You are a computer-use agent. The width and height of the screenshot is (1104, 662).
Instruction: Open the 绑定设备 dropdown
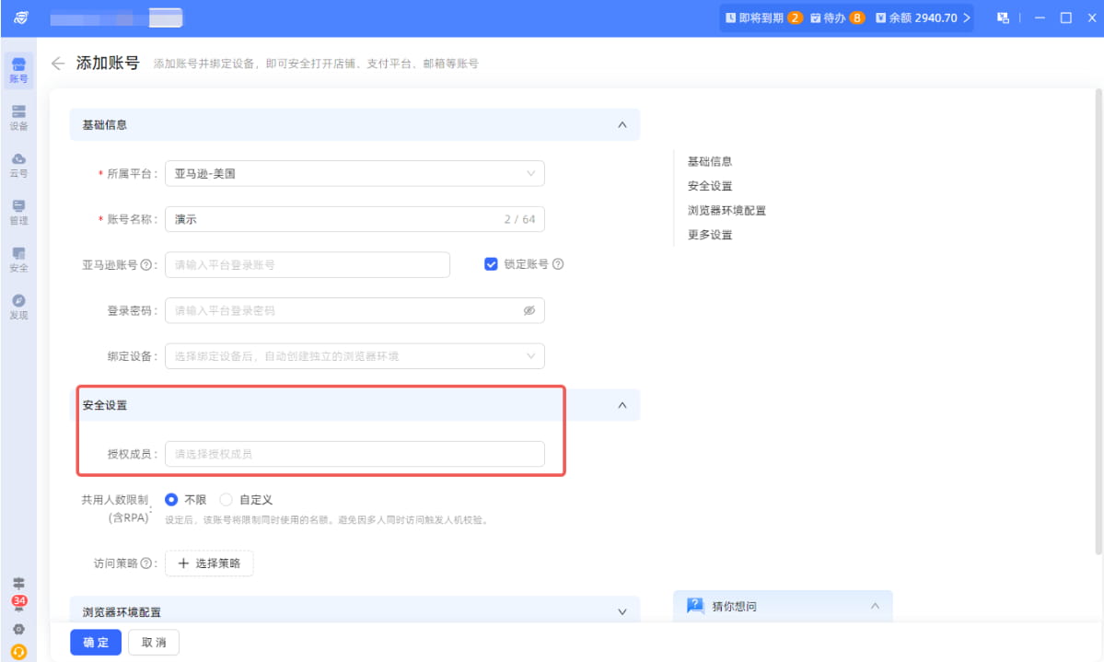click(x=354, y=356)
